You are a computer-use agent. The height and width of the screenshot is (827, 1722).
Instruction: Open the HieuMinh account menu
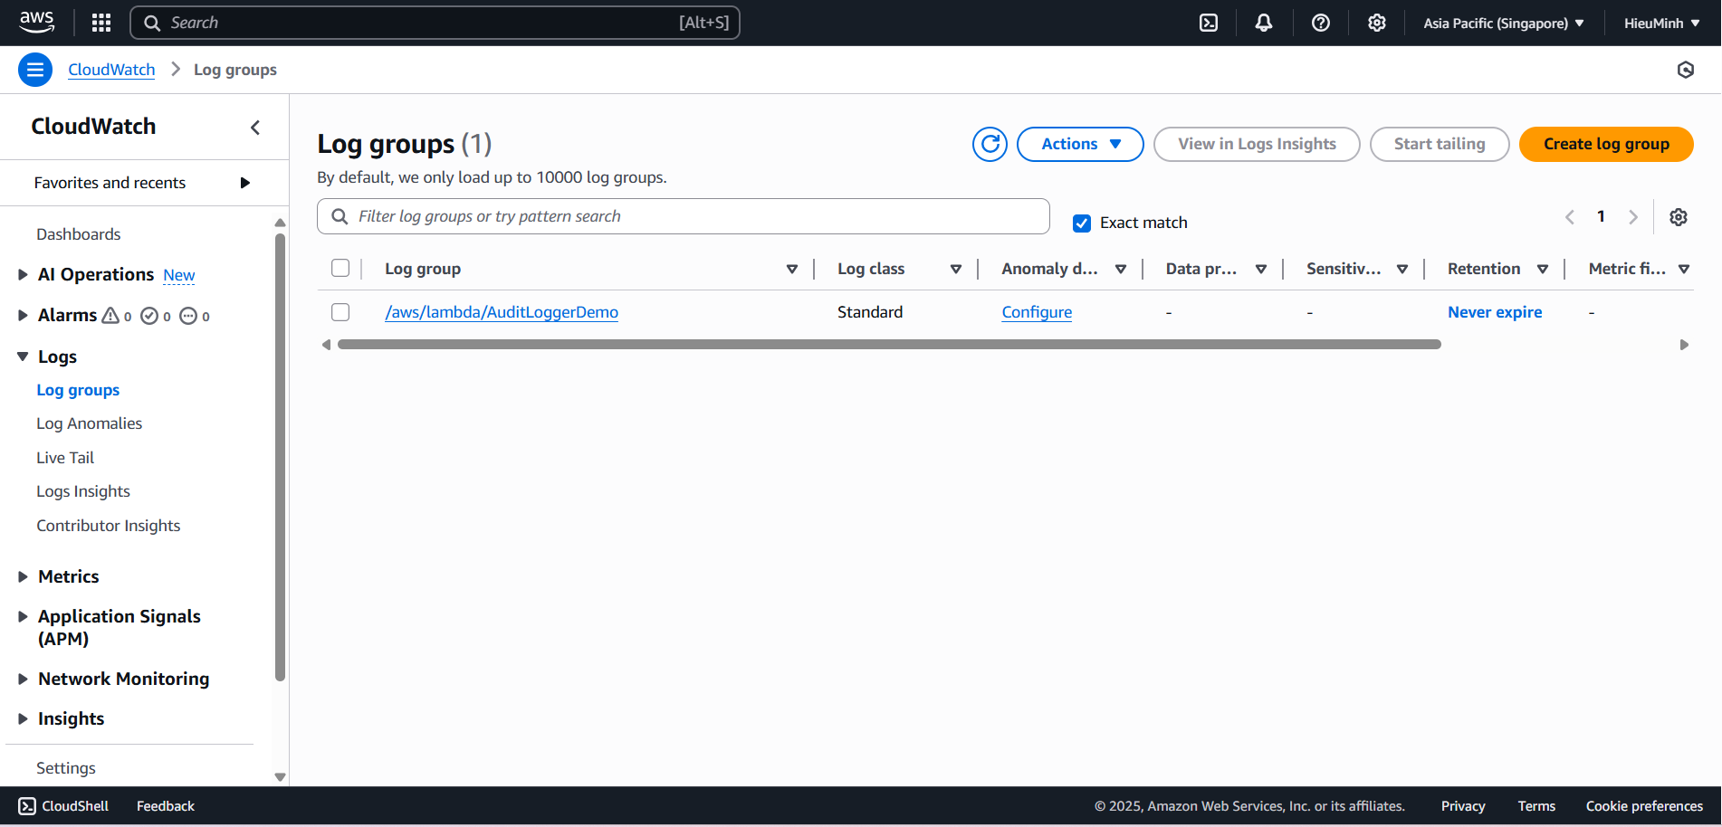tap(1662, 23)
